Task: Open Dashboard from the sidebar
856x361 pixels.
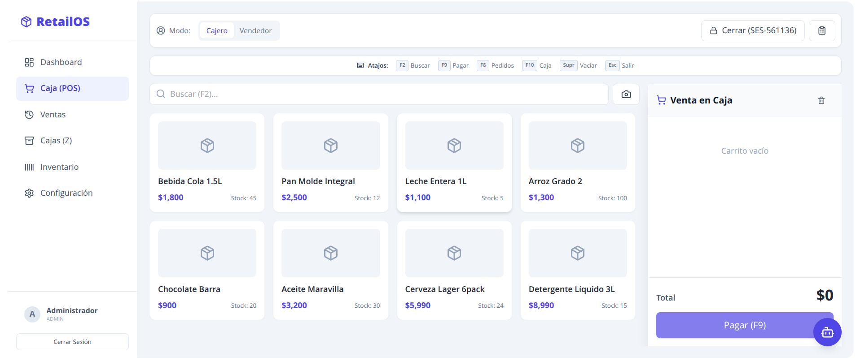Action: pos(61,62)
